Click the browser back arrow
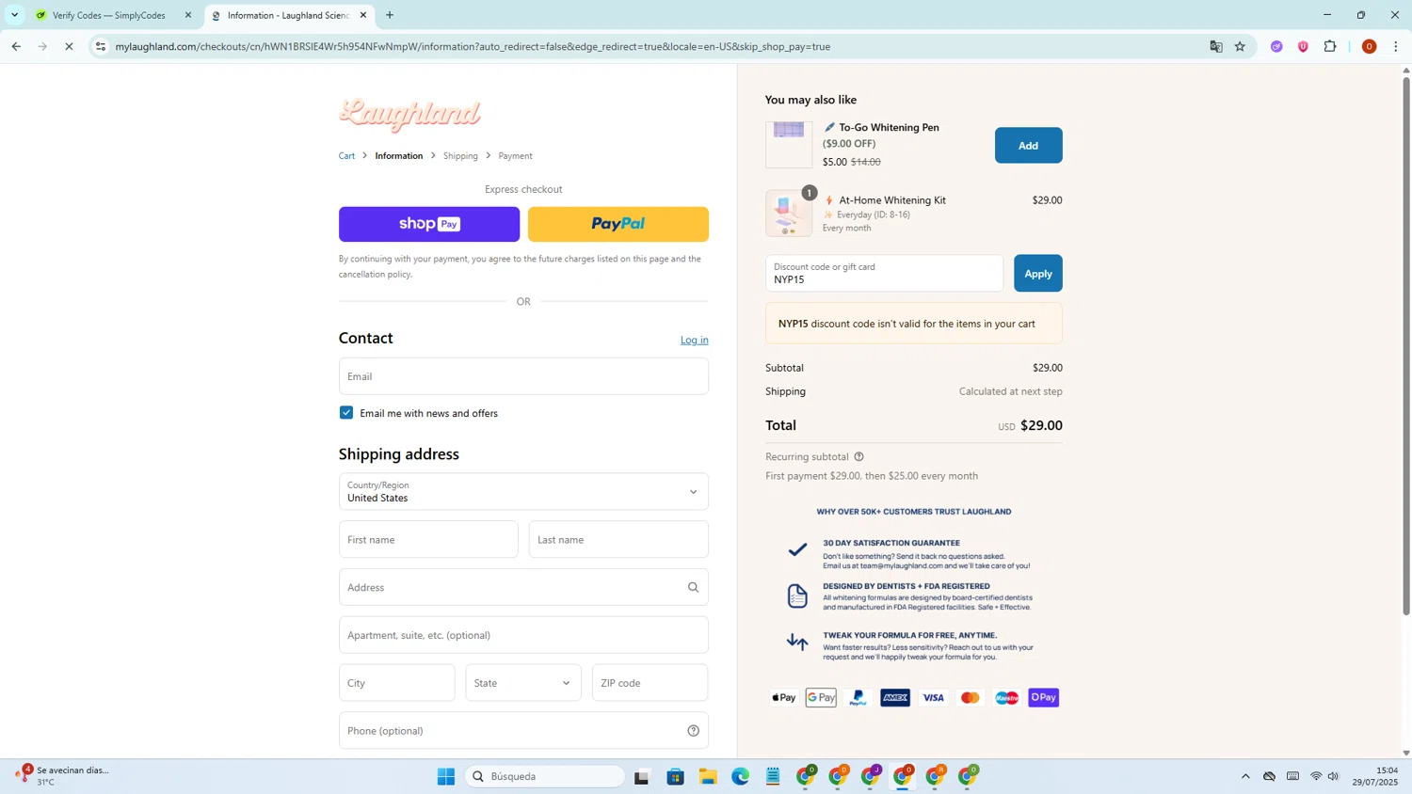1412x794 pixels. click(x=16, y=46)
